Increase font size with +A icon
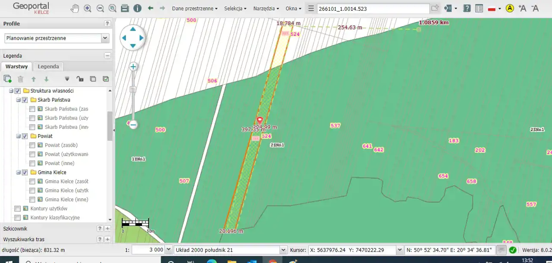The width and height of the screenshot is (552, 263). [x=522, y=8]
